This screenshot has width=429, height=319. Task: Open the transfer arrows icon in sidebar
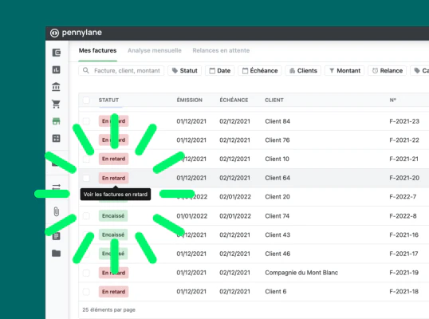56,187
